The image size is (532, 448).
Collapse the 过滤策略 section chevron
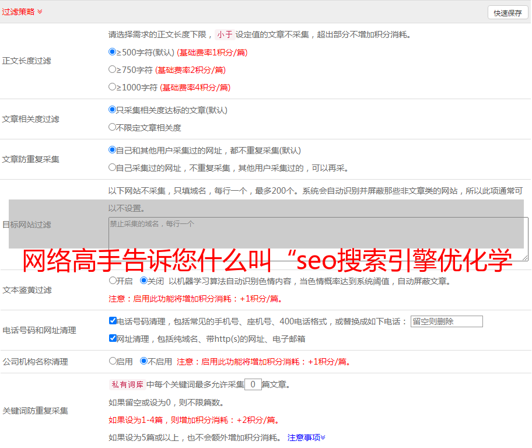pos(40,12)
